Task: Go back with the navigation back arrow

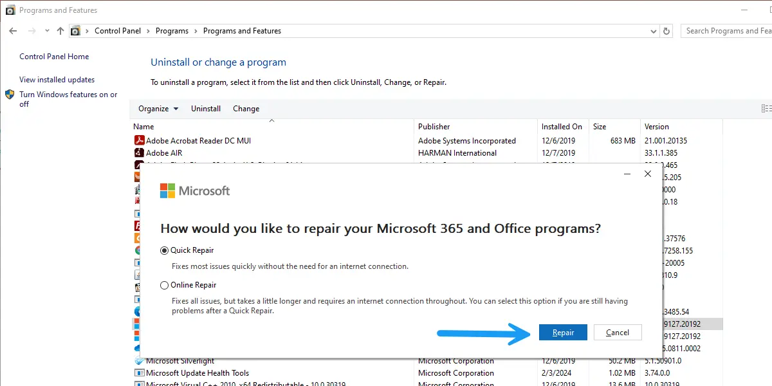Action: point(13,31)
